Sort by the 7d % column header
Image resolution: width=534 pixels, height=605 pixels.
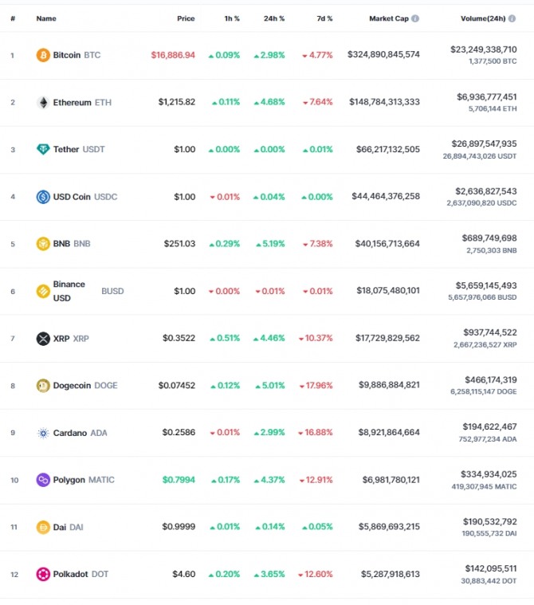[324, 18]
